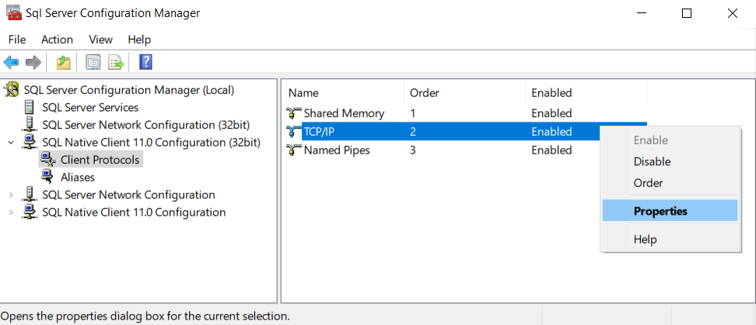
Task: Click the Aliases tree icon
Action: [x=47, y=177]
